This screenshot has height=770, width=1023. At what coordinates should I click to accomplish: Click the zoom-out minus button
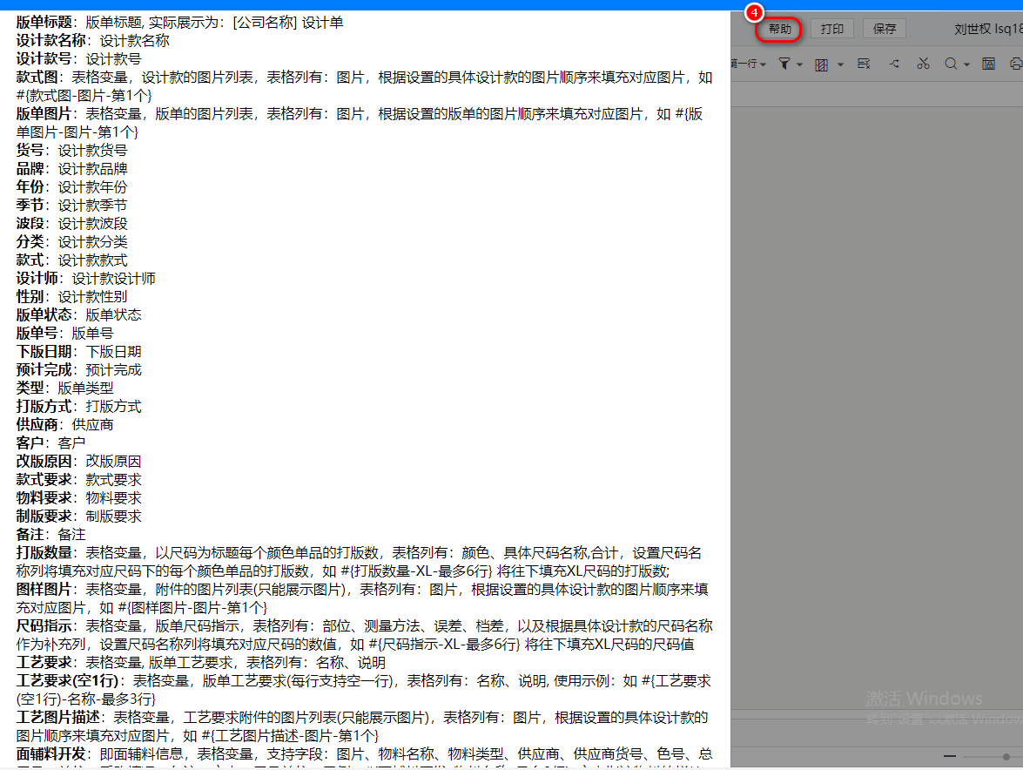point(950,756)
